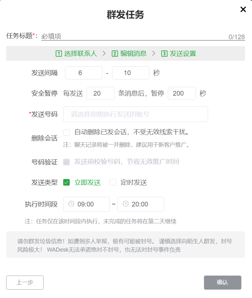Click the boxed number 3 step icon
The width and height of the screenshot is (252, 298).
[x=164, y=54]
